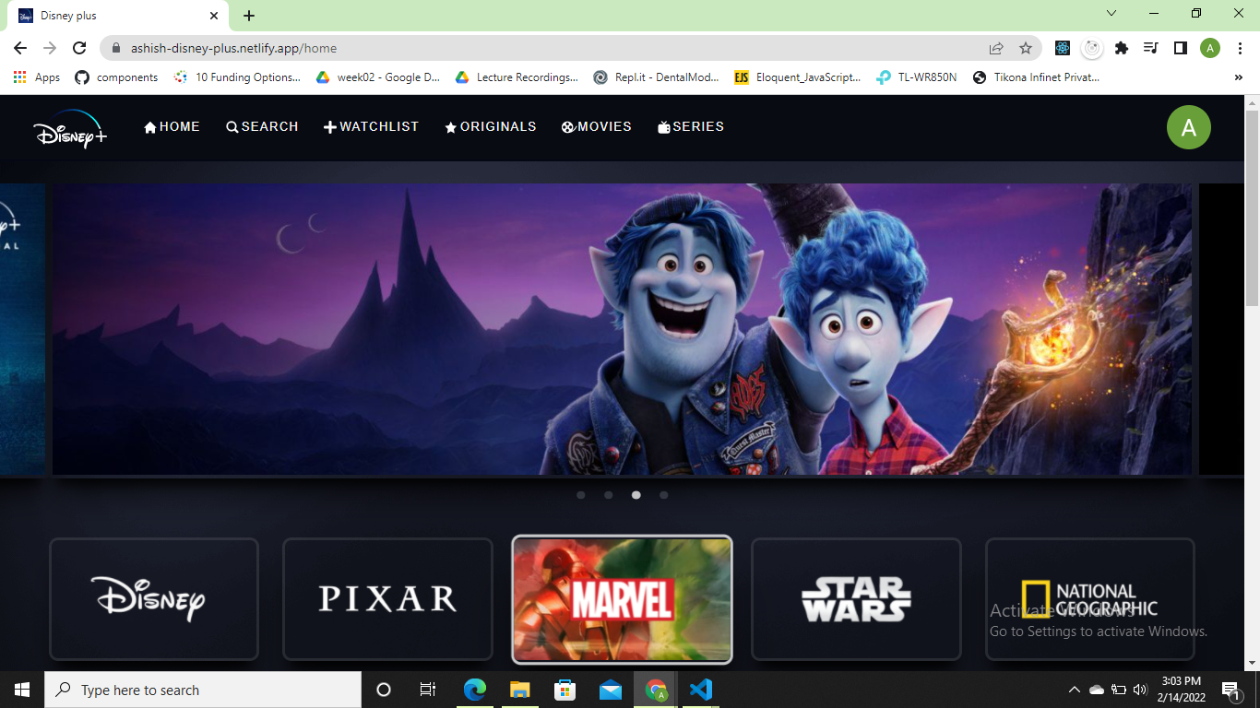The width and height of the screenshot is (1260, 708).
Task: Open Windows Start menu
Action: (x=22, y=690)
